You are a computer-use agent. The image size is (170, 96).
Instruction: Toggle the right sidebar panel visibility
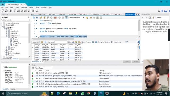(x=168, y=11)
